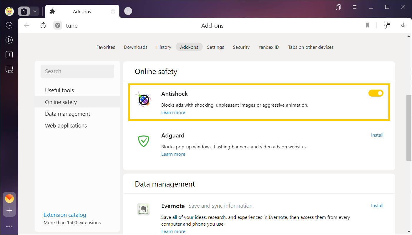Select the Add-ons tab
The image size is (412, 235).
189,47
